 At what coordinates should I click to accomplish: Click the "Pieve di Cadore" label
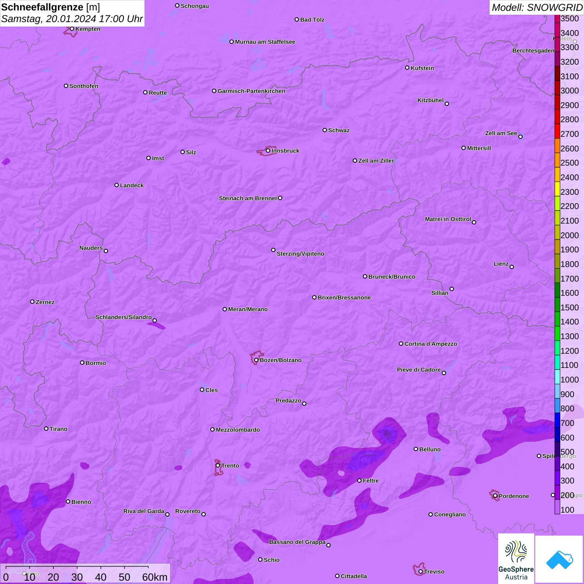coord(419,370)
